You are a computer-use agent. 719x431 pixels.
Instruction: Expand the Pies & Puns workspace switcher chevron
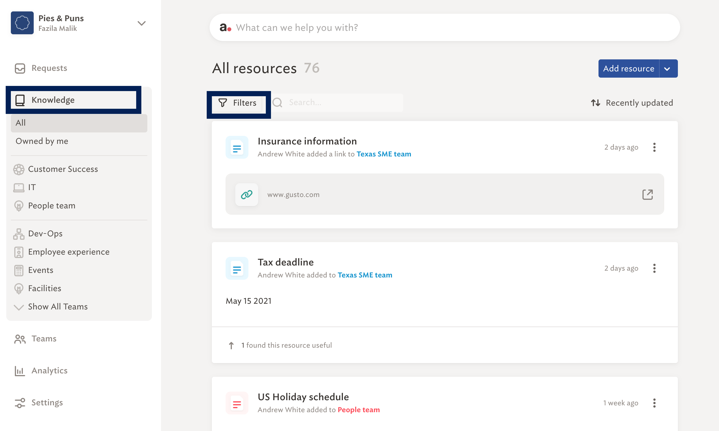141,23
